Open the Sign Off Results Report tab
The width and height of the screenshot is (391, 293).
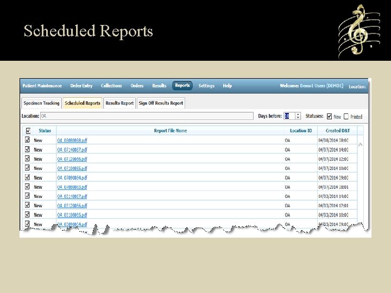coord(161,103)
